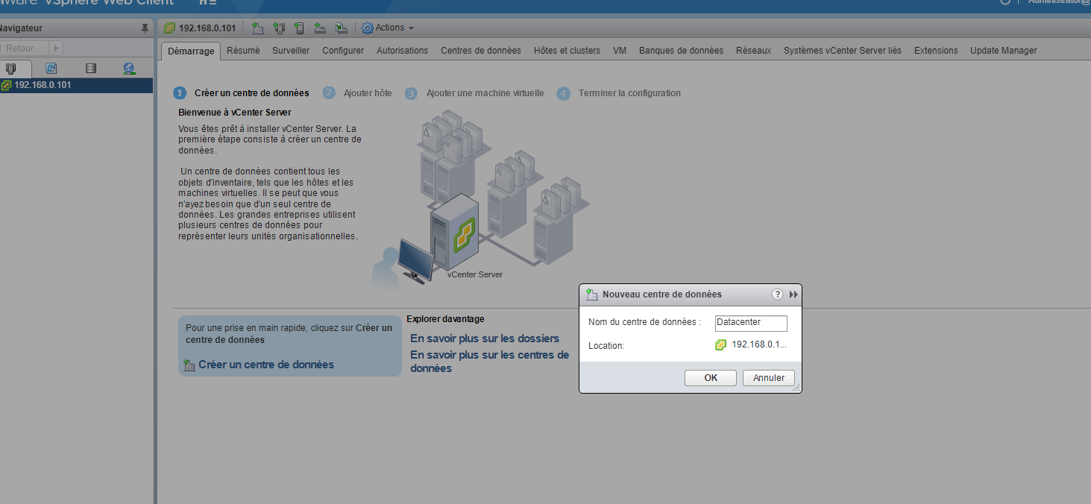The image size is (1091, 504).
Task: Click the Nouveau centre de données dialog title
Action: pos(662,294)
